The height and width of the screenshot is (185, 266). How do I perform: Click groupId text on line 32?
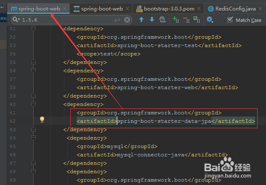[147, 37]
